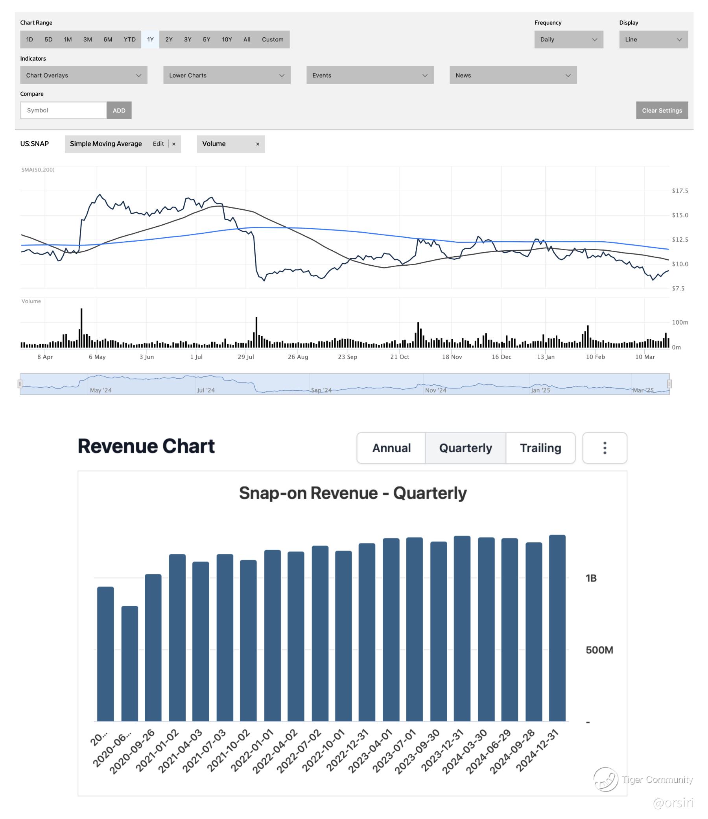Click the $17.5 price axis label
708x819 pixels.
(x=680, y=191)
